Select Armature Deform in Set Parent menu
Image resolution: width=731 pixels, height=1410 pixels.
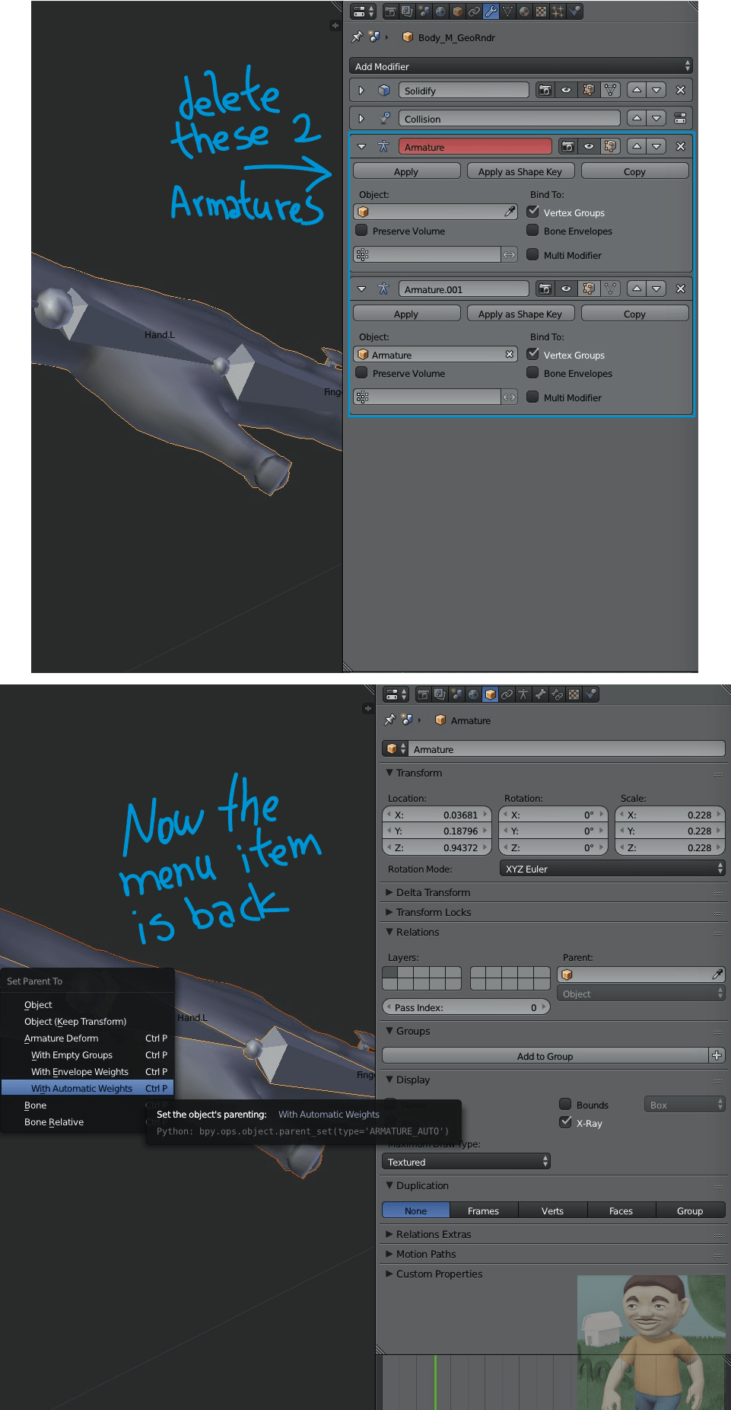[x=87, y=1038]
